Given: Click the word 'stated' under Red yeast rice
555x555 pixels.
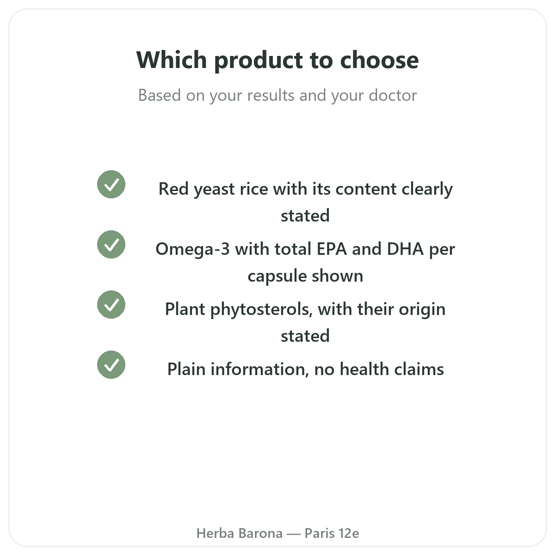Looking at the screenshot, I should (x=305, y=216).
